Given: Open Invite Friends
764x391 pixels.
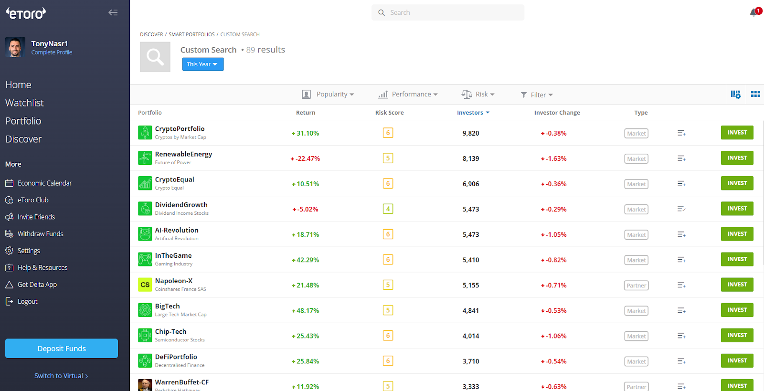Looking at the screenshot, I should 30,217.
